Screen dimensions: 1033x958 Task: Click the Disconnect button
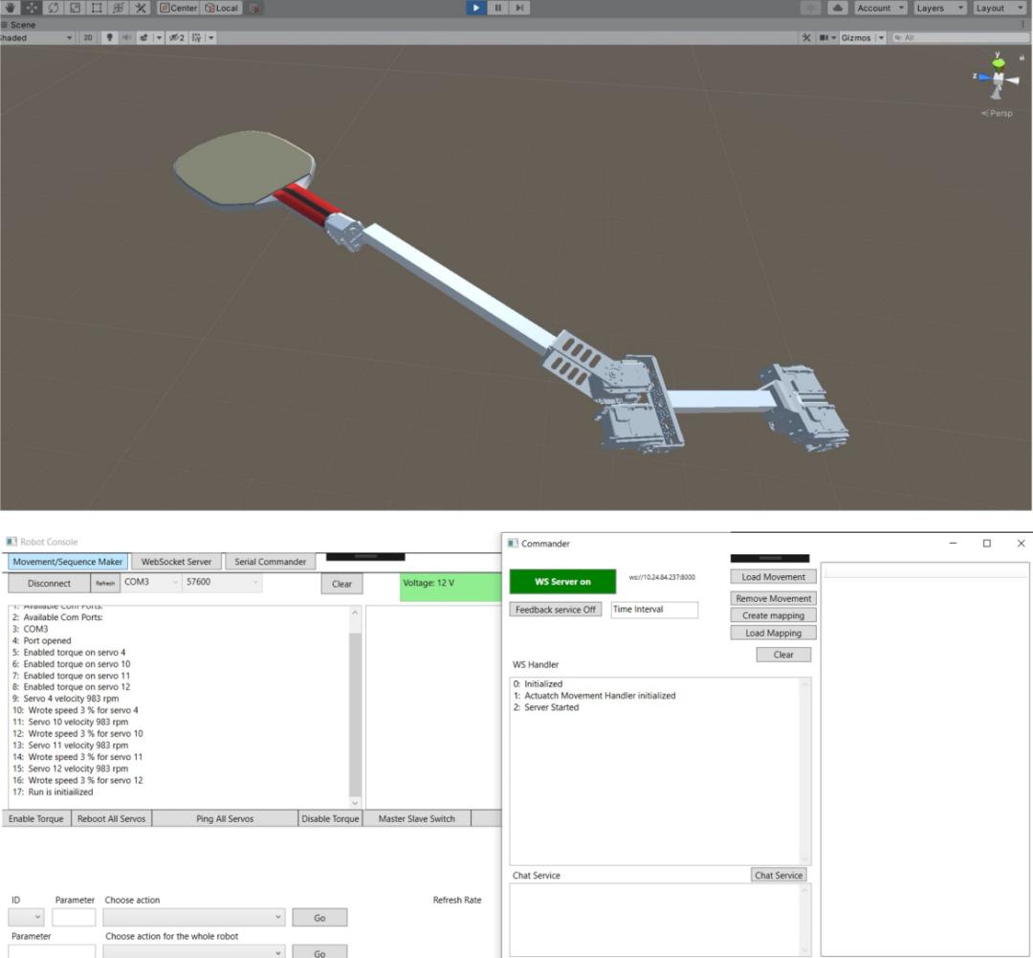(49, 583)
